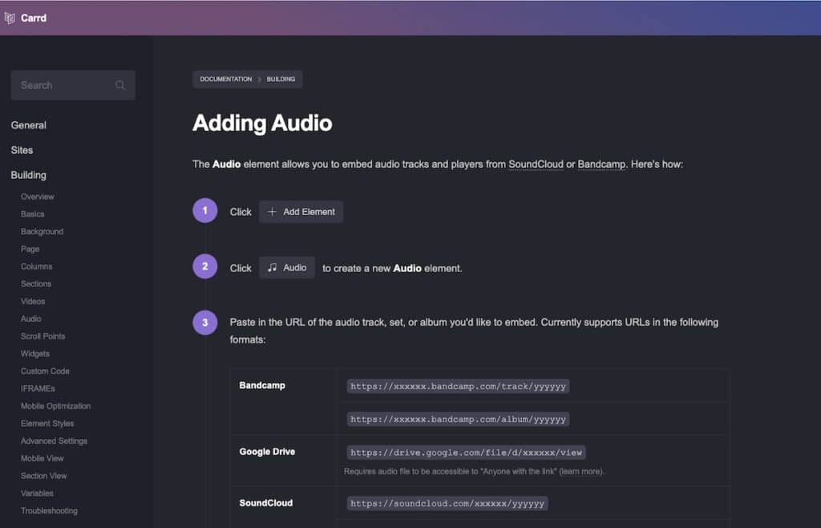The image size is (821, 528).
Task: Click the plus icon in Add Element
Action: 272,212
